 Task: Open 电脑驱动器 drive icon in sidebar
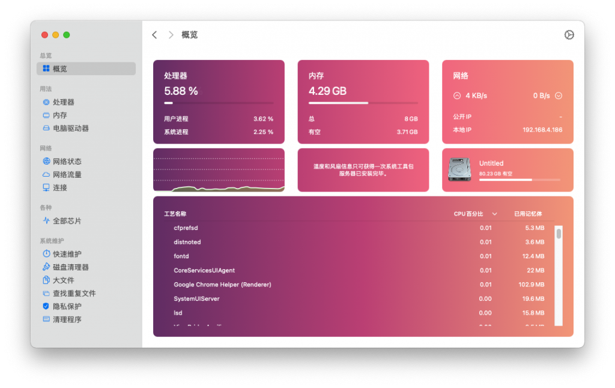[x=46, y=129]
